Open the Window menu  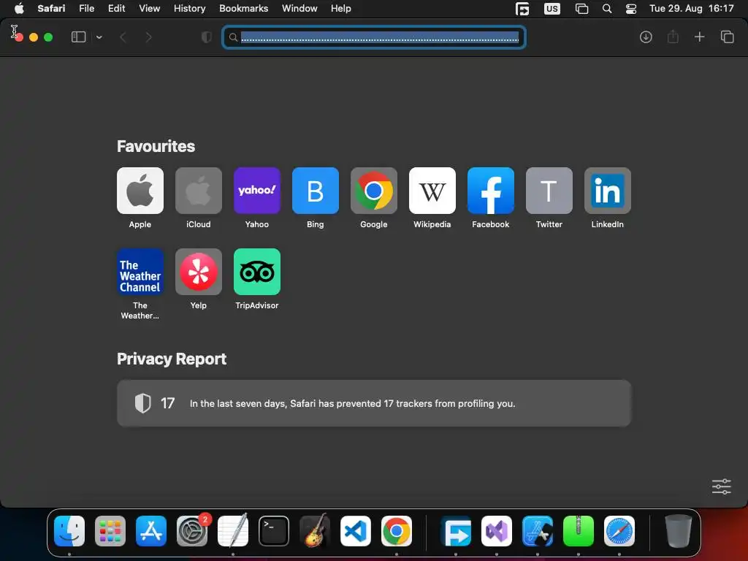click(299, 9)
